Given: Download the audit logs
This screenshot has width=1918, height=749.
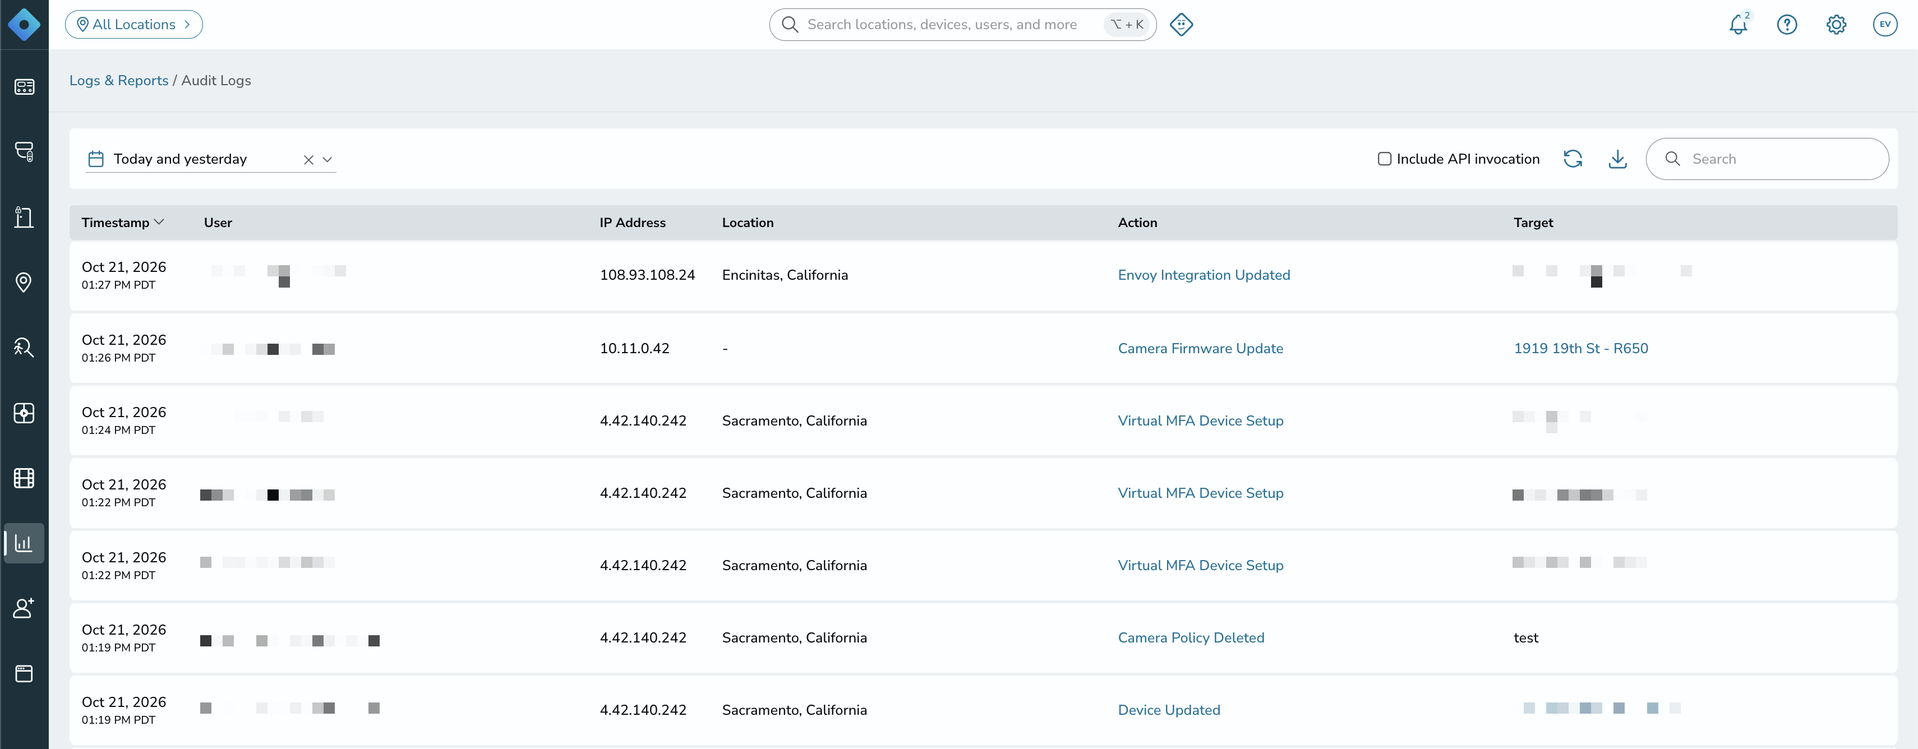Looking at the screenshot, I should (1617, 159).
